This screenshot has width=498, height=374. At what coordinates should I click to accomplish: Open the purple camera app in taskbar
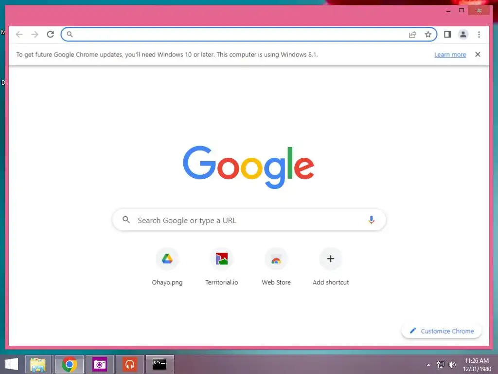tap(99, 364)
